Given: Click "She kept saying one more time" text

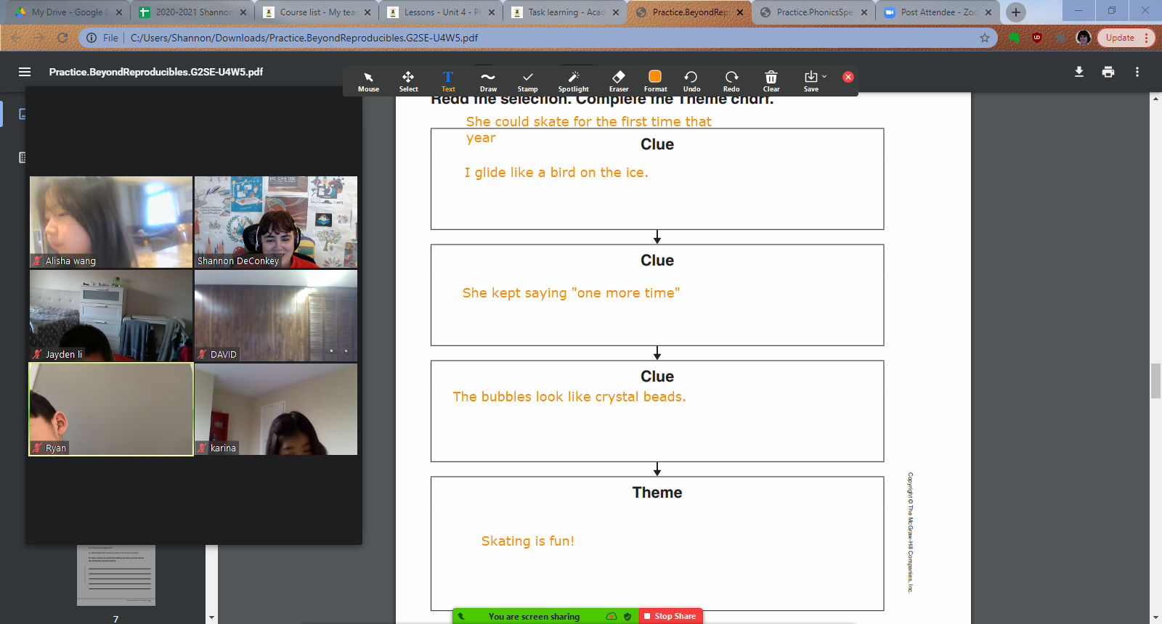Looking at the screenshot, I should coord(572,293).
